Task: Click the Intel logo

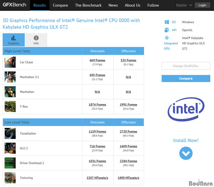Action: tap(186, 109)
